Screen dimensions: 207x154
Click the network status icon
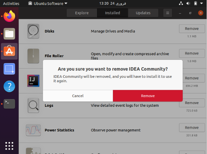tap(181, 3)
